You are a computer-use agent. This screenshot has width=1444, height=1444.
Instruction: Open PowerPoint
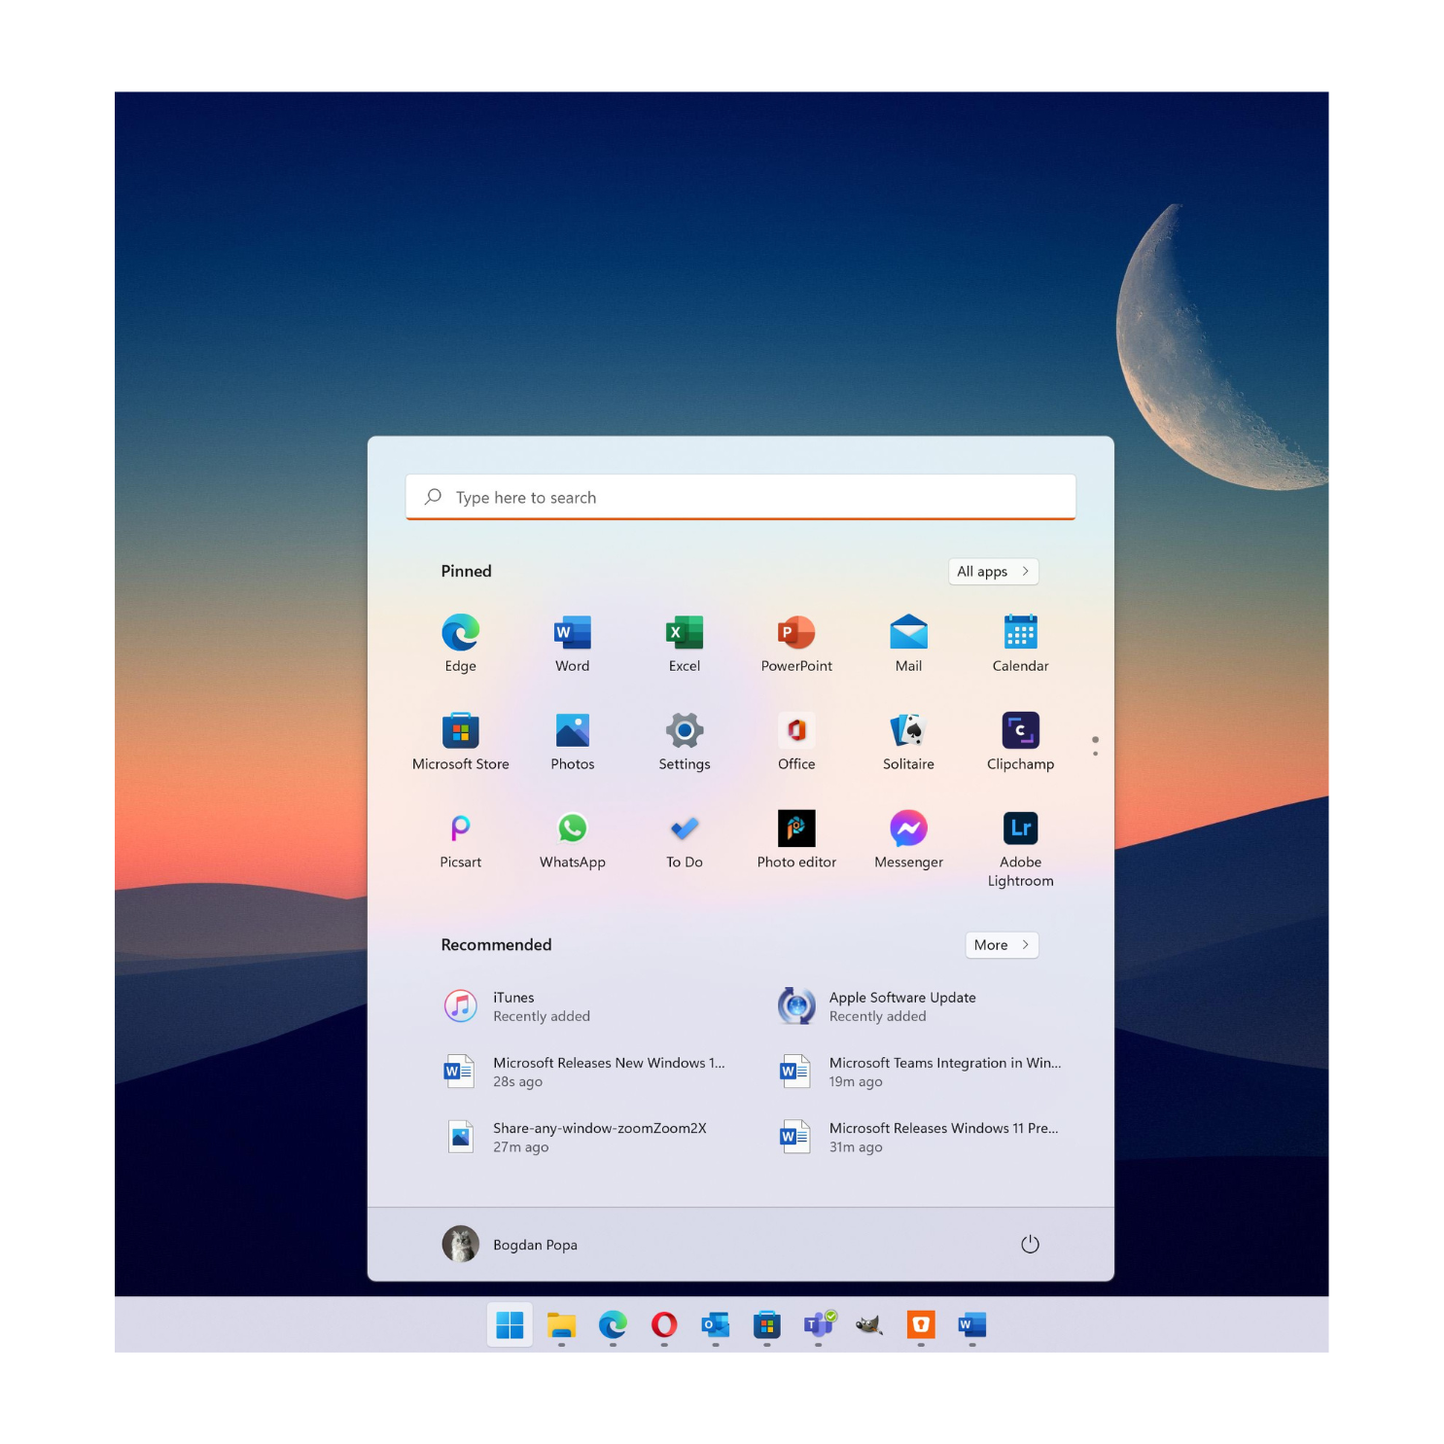coord(795,642)
